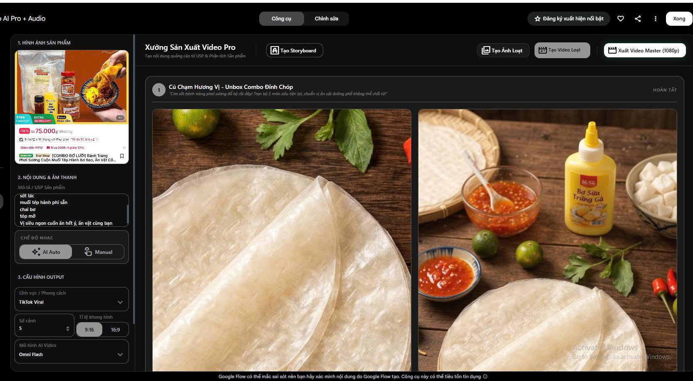Open the Lĩnh vực / Phong cách dropdown
This screenshot has width=693, height=381.
72,299
